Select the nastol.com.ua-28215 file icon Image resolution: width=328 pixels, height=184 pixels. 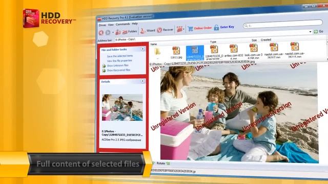coord(295,46)
